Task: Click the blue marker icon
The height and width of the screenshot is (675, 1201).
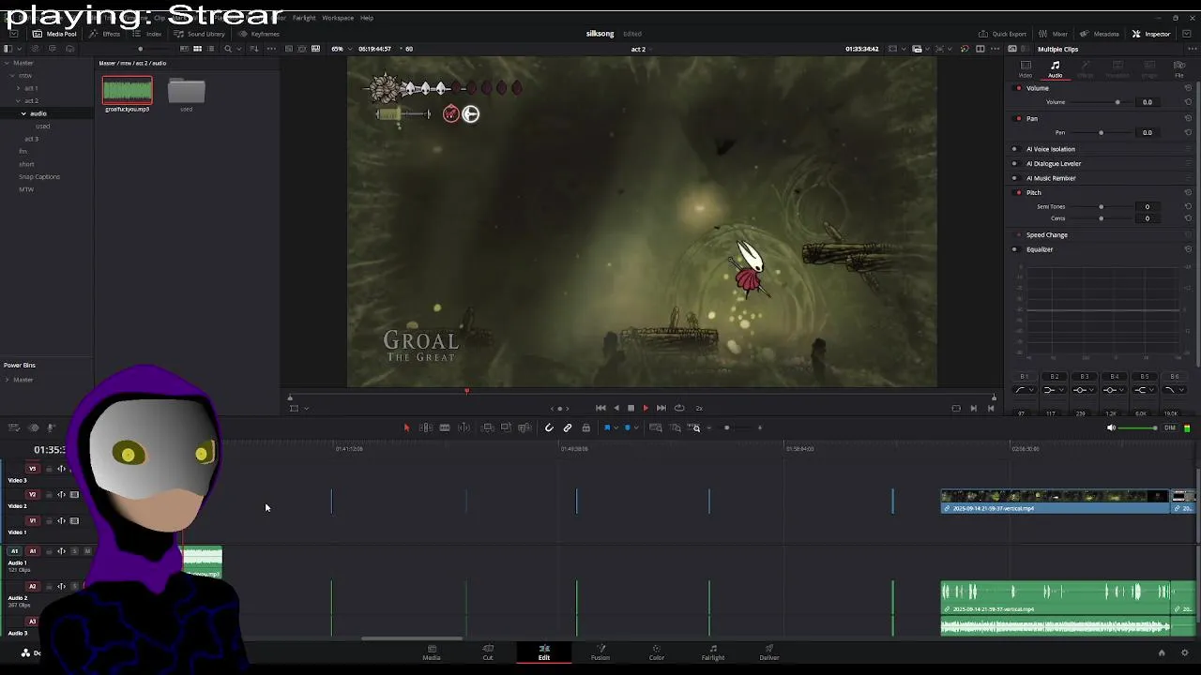Action: click(x=627, y=427)
